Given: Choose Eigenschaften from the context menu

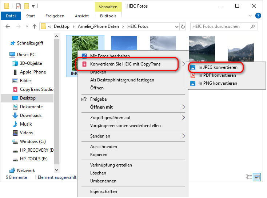Looking at the screenshot, I should (x=103, y=191).
